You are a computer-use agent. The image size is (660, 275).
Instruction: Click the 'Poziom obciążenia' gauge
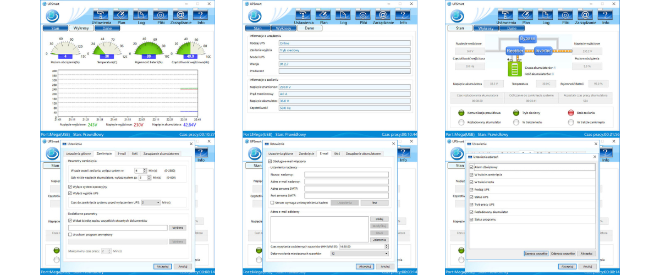tap(65, 50)
